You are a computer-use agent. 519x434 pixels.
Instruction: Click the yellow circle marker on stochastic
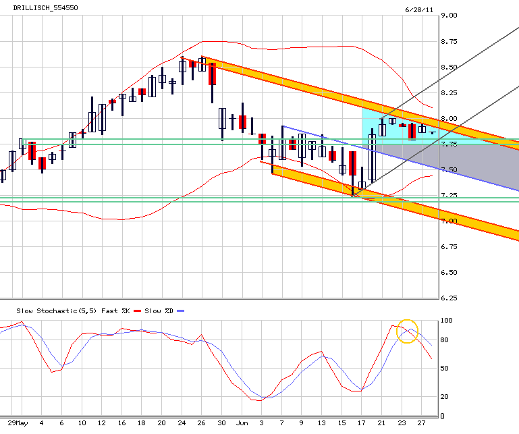click(408, 331)
